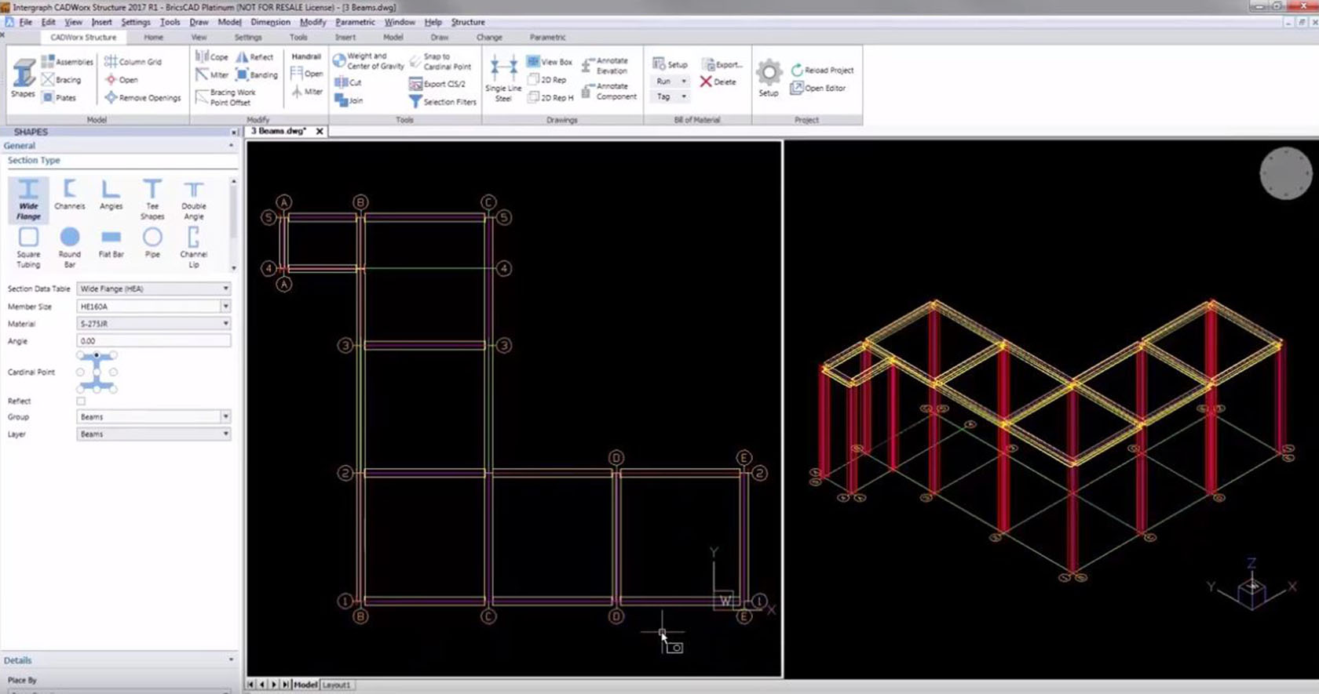
Task: Close the 3 Beams.dwg document tab
Action: (320, 131)
